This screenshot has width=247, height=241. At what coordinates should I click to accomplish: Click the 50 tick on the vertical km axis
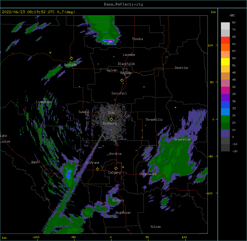point(212,82)
